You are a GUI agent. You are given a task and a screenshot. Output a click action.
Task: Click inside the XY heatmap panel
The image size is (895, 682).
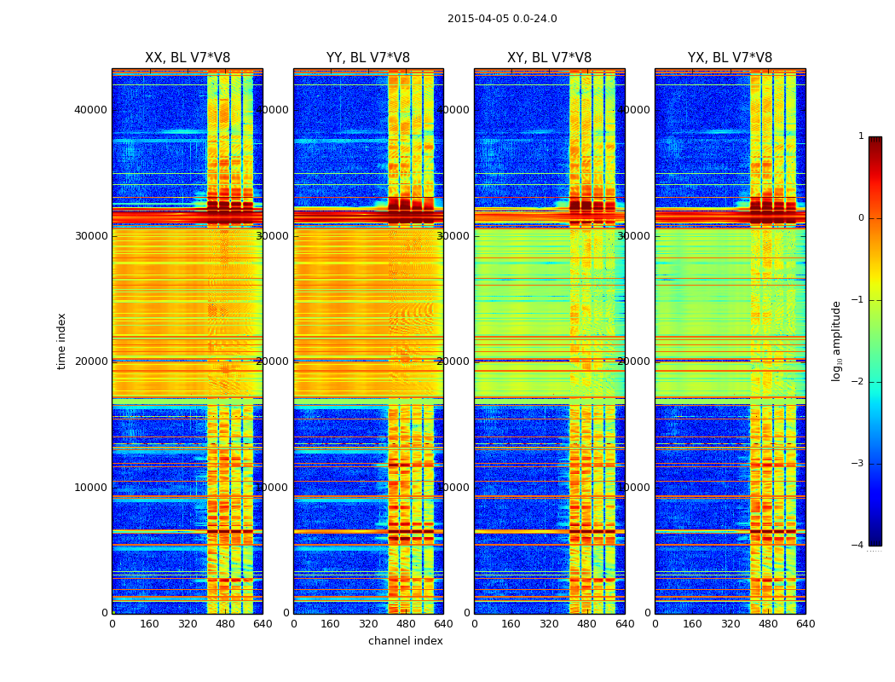549,341
